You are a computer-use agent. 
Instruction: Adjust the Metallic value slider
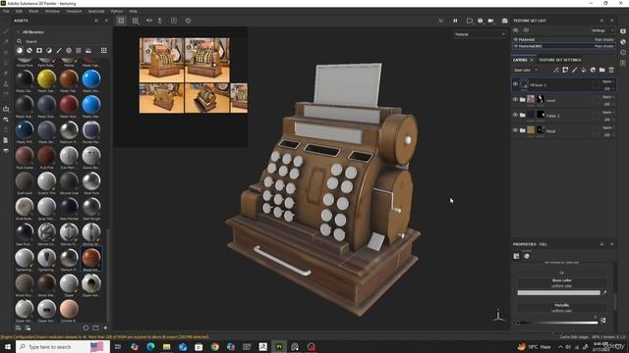click(557, 323)
